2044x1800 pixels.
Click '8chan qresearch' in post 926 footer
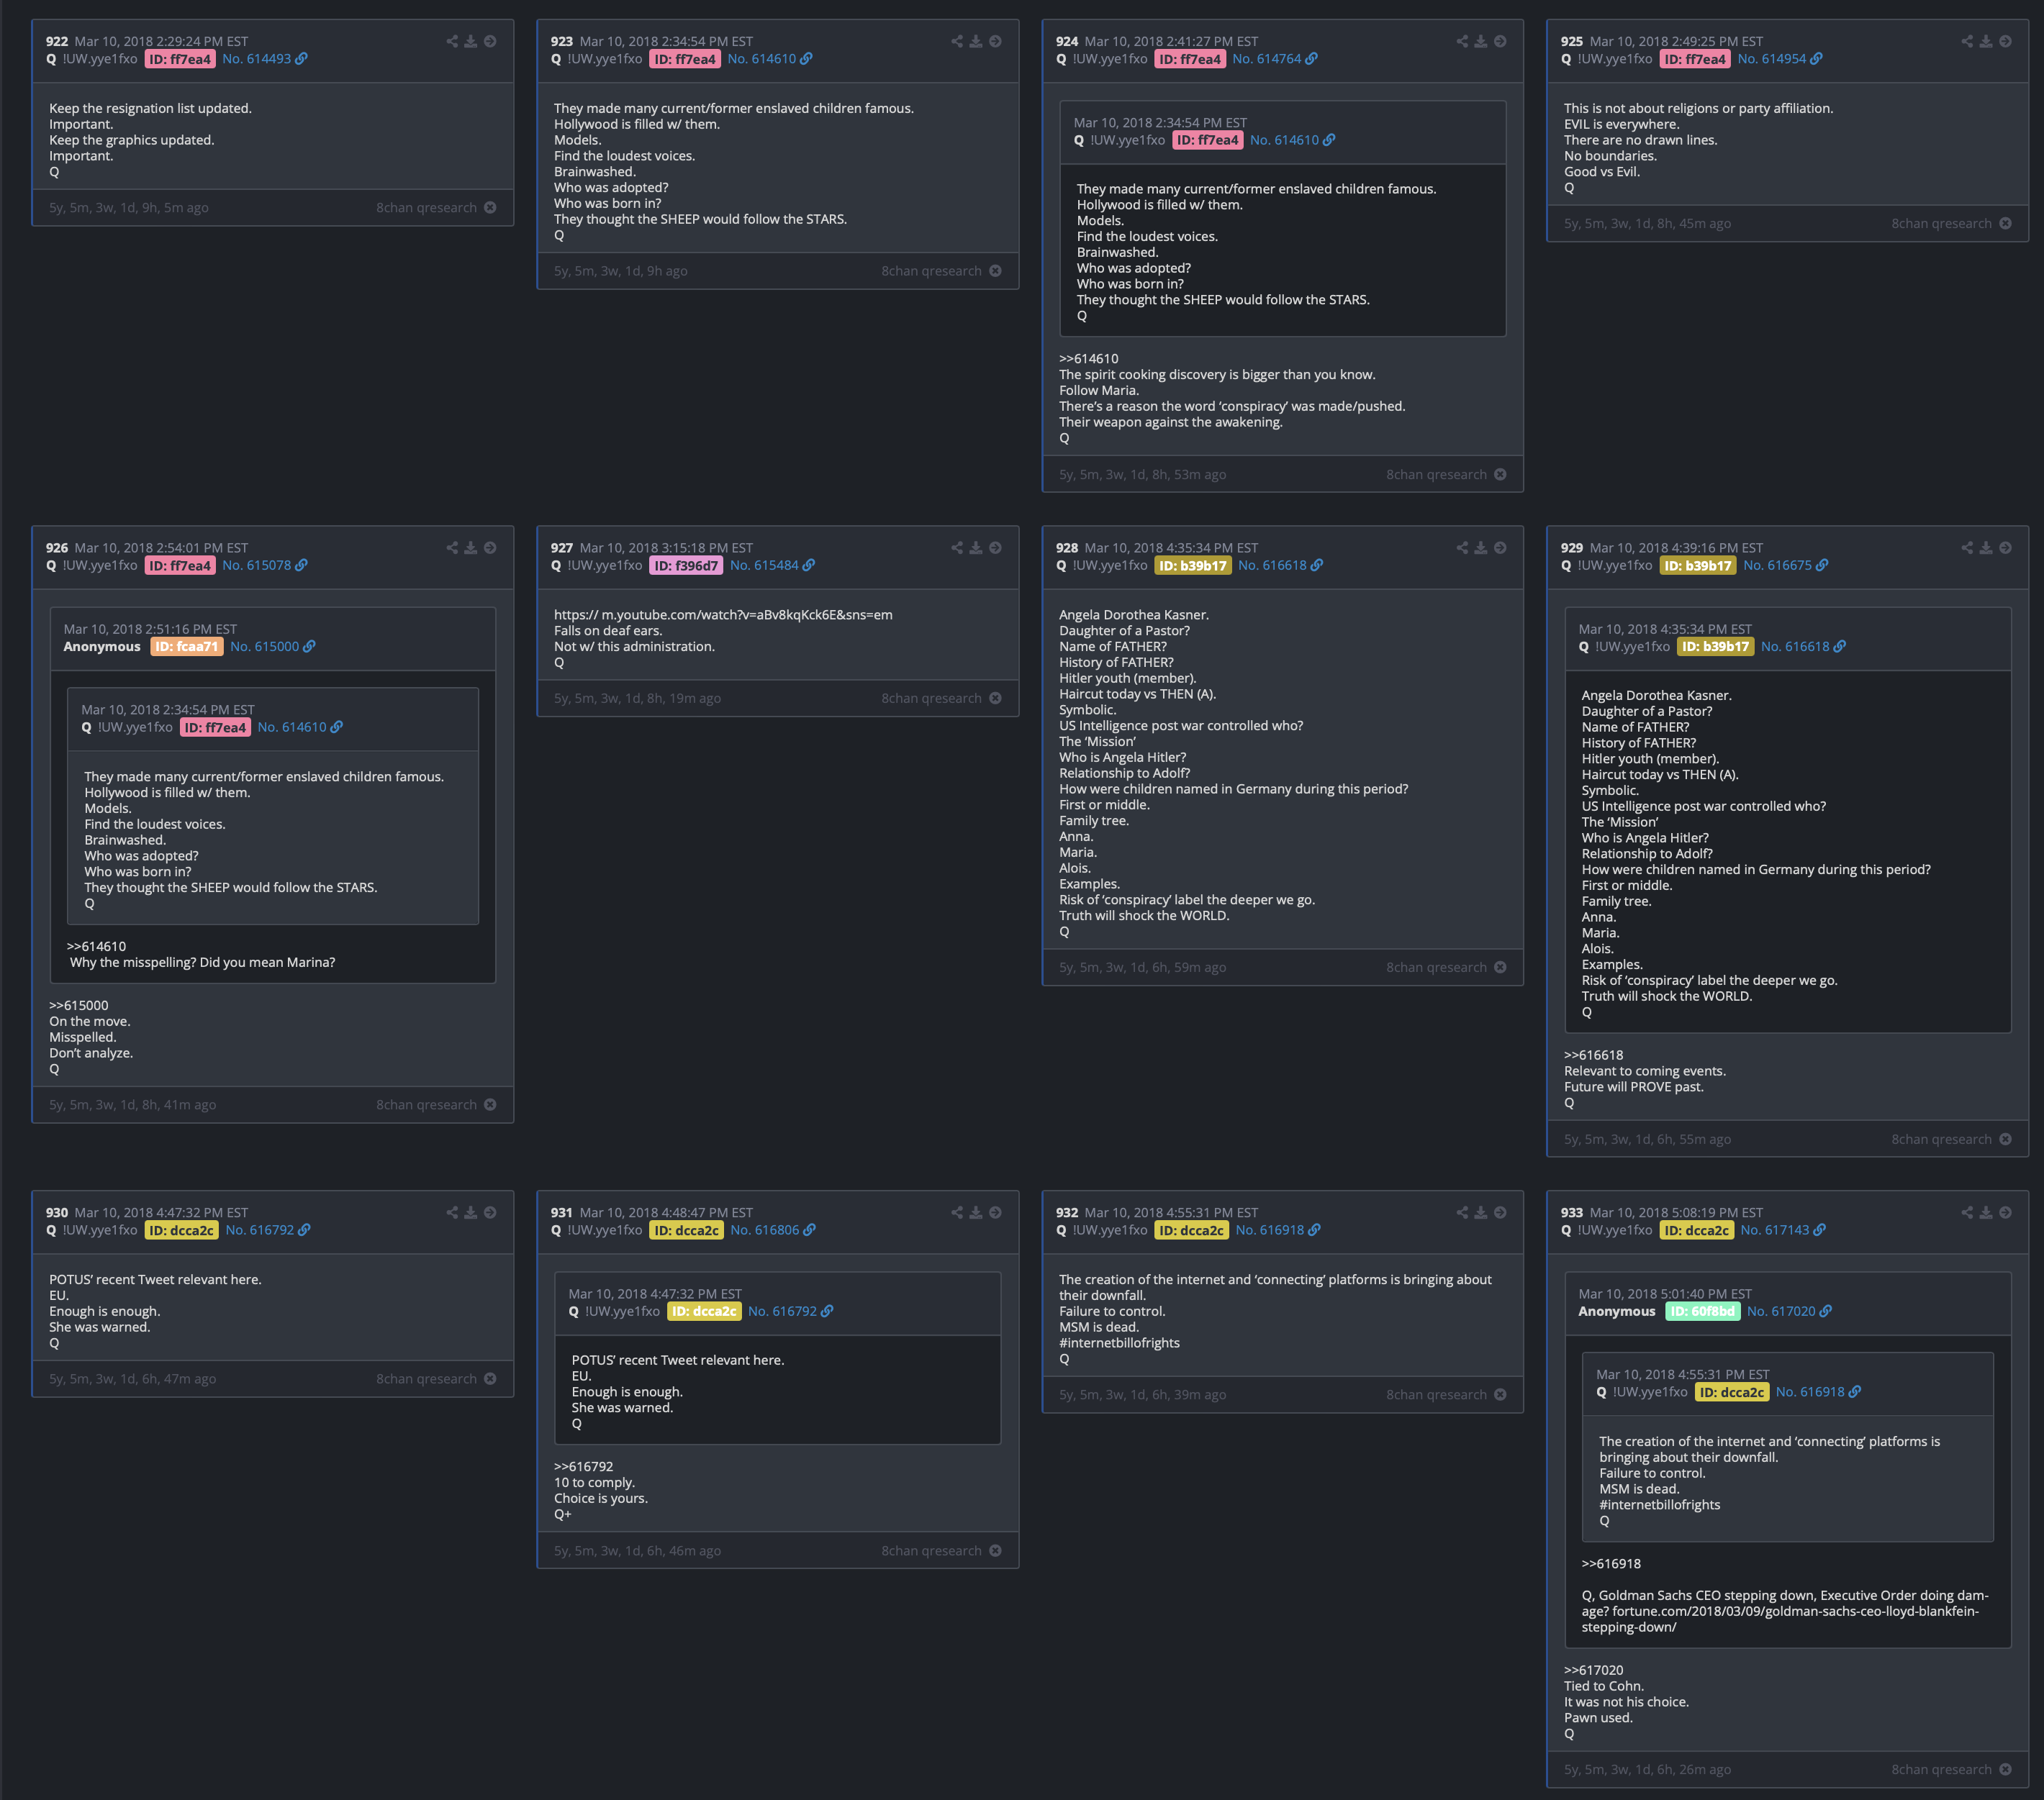(426, 1104)
